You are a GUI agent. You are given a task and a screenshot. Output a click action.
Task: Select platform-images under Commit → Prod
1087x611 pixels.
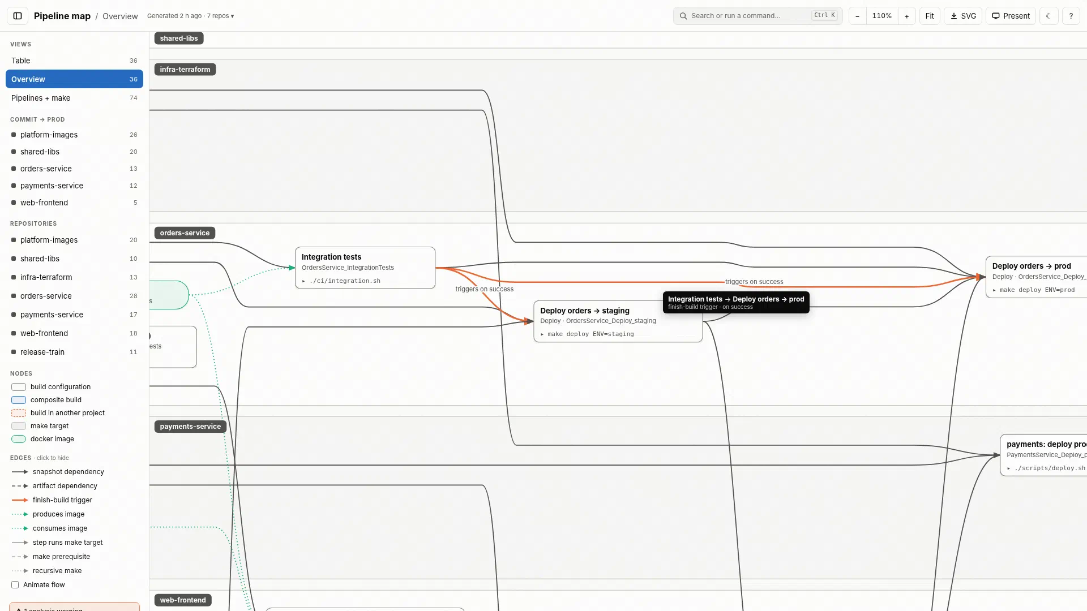point(74,135)
